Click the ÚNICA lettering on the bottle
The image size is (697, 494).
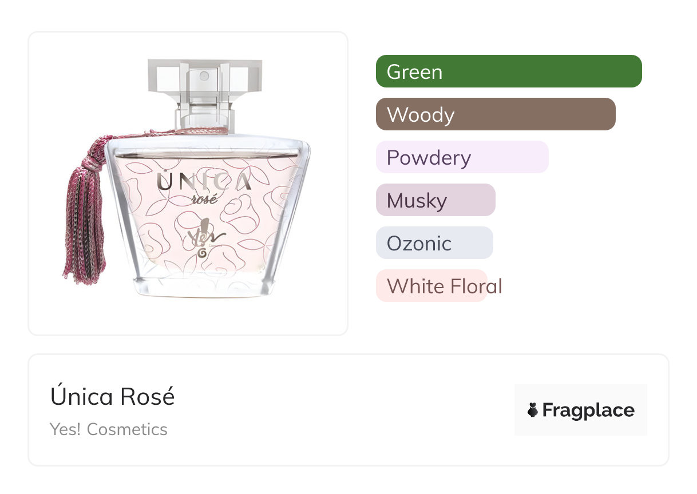click(x=204, y=181)
